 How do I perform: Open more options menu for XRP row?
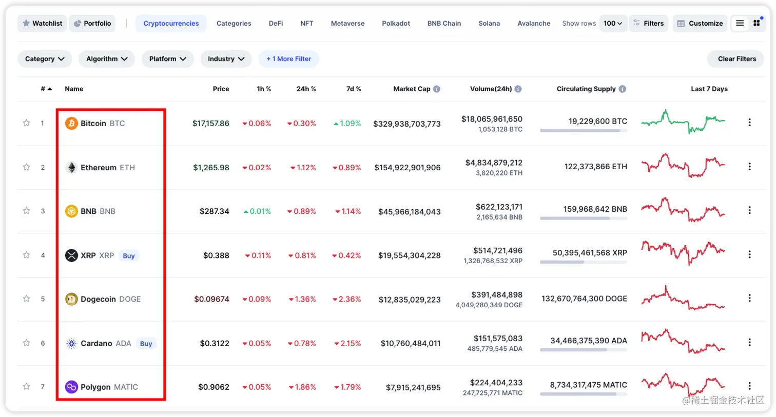749,254
